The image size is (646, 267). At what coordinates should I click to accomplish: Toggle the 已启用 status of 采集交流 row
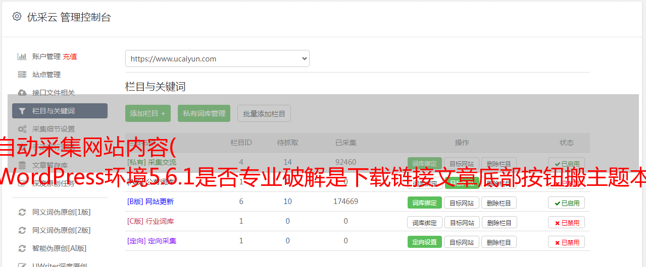[x=566, y=164]
